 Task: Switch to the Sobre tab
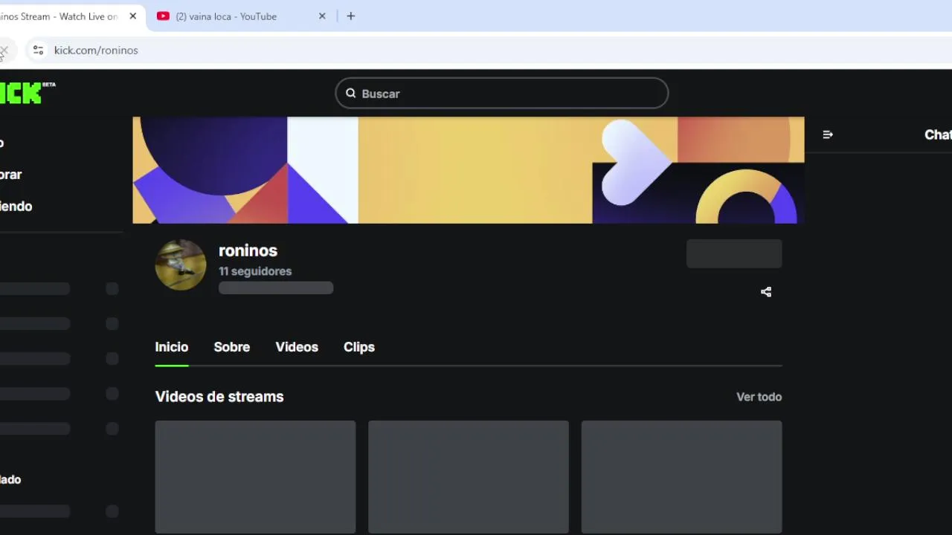coord(232,347)
